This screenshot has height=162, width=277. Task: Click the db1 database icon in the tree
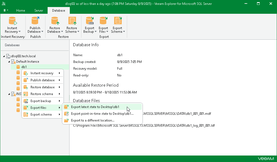18,67
